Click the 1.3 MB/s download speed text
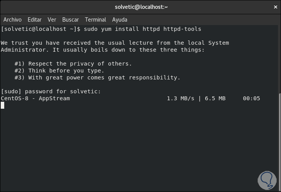 [x=181, y=98]
